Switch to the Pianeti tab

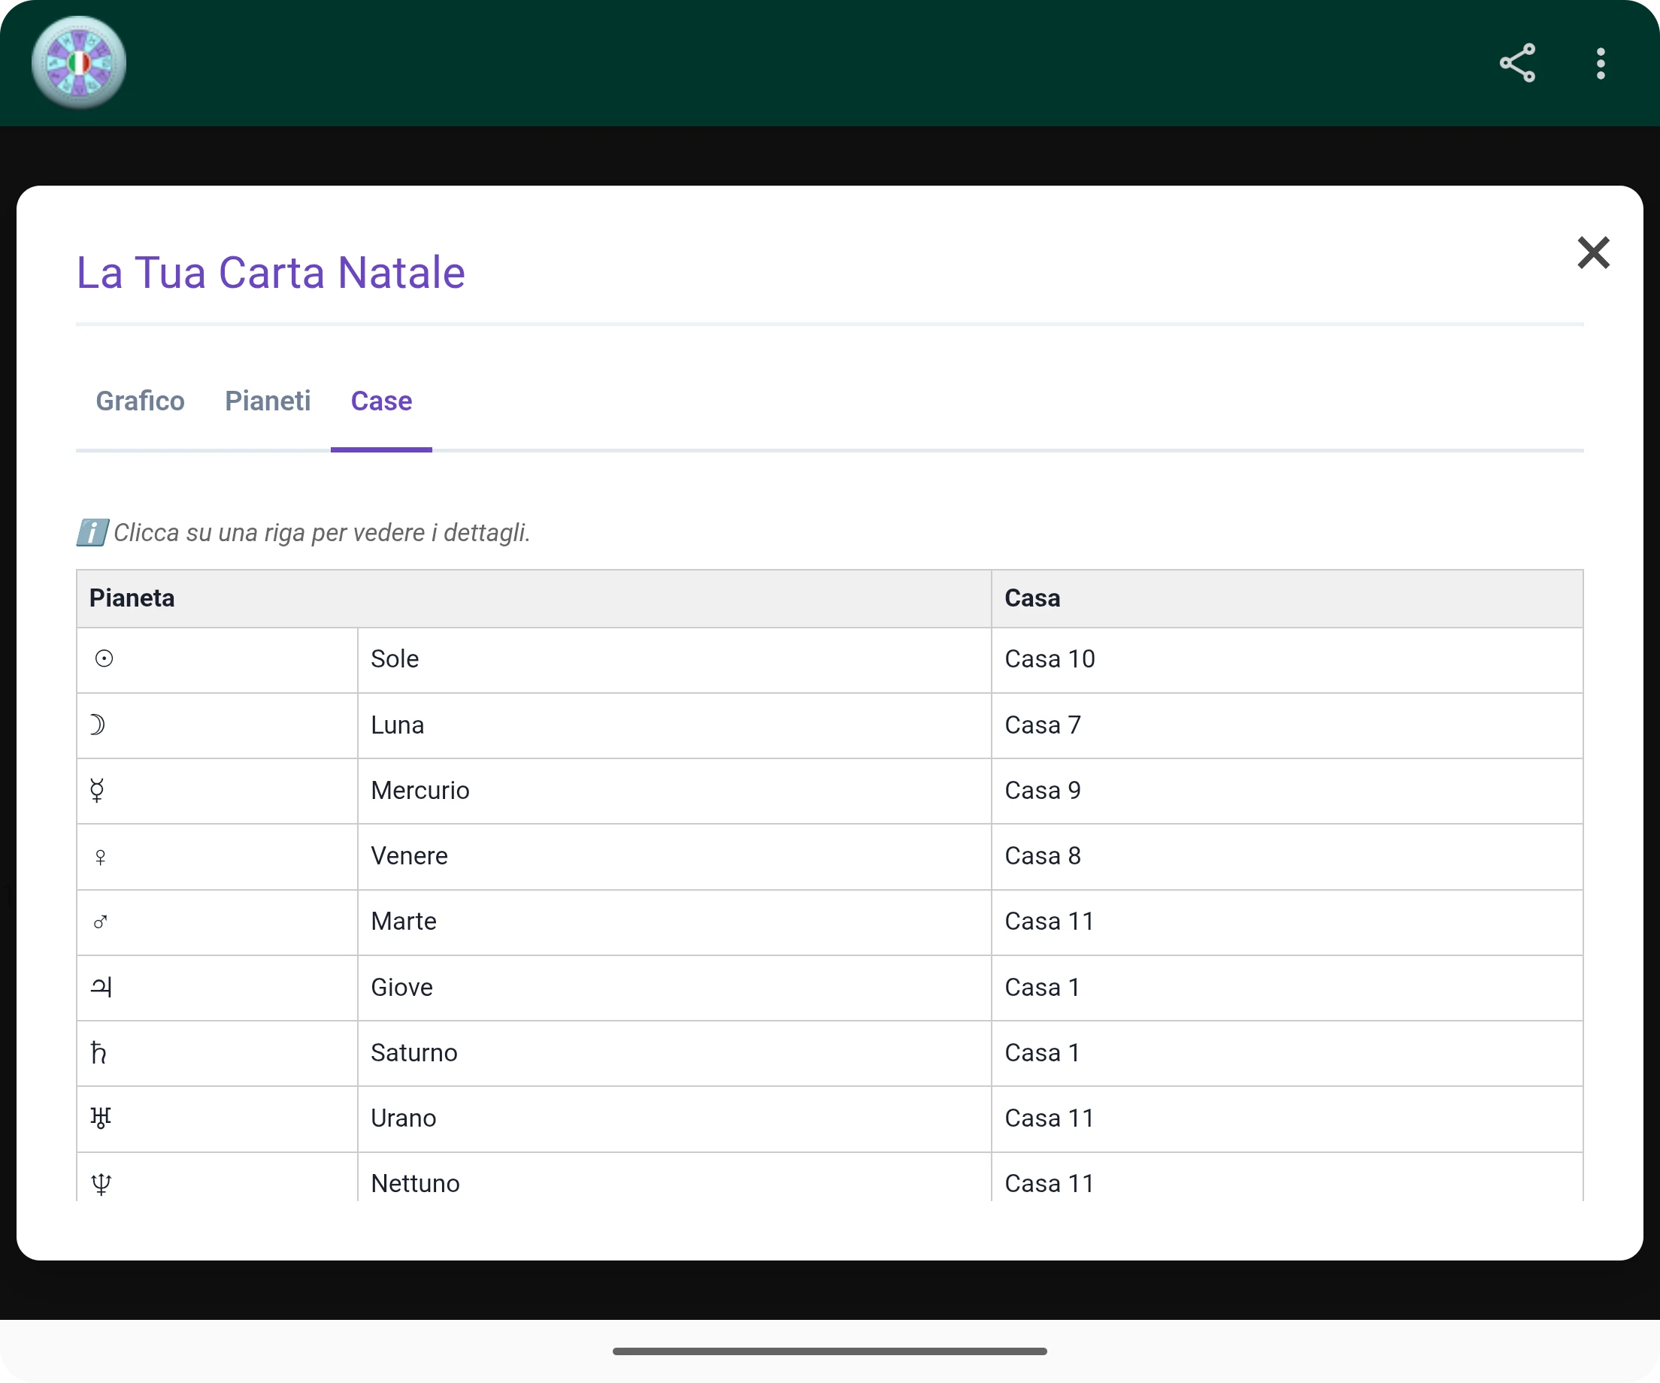(x=267, y=401)
